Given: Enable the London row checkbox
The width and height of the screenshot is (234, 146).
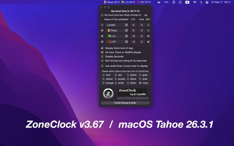Looking at the screenshot, I should [102, 25].
